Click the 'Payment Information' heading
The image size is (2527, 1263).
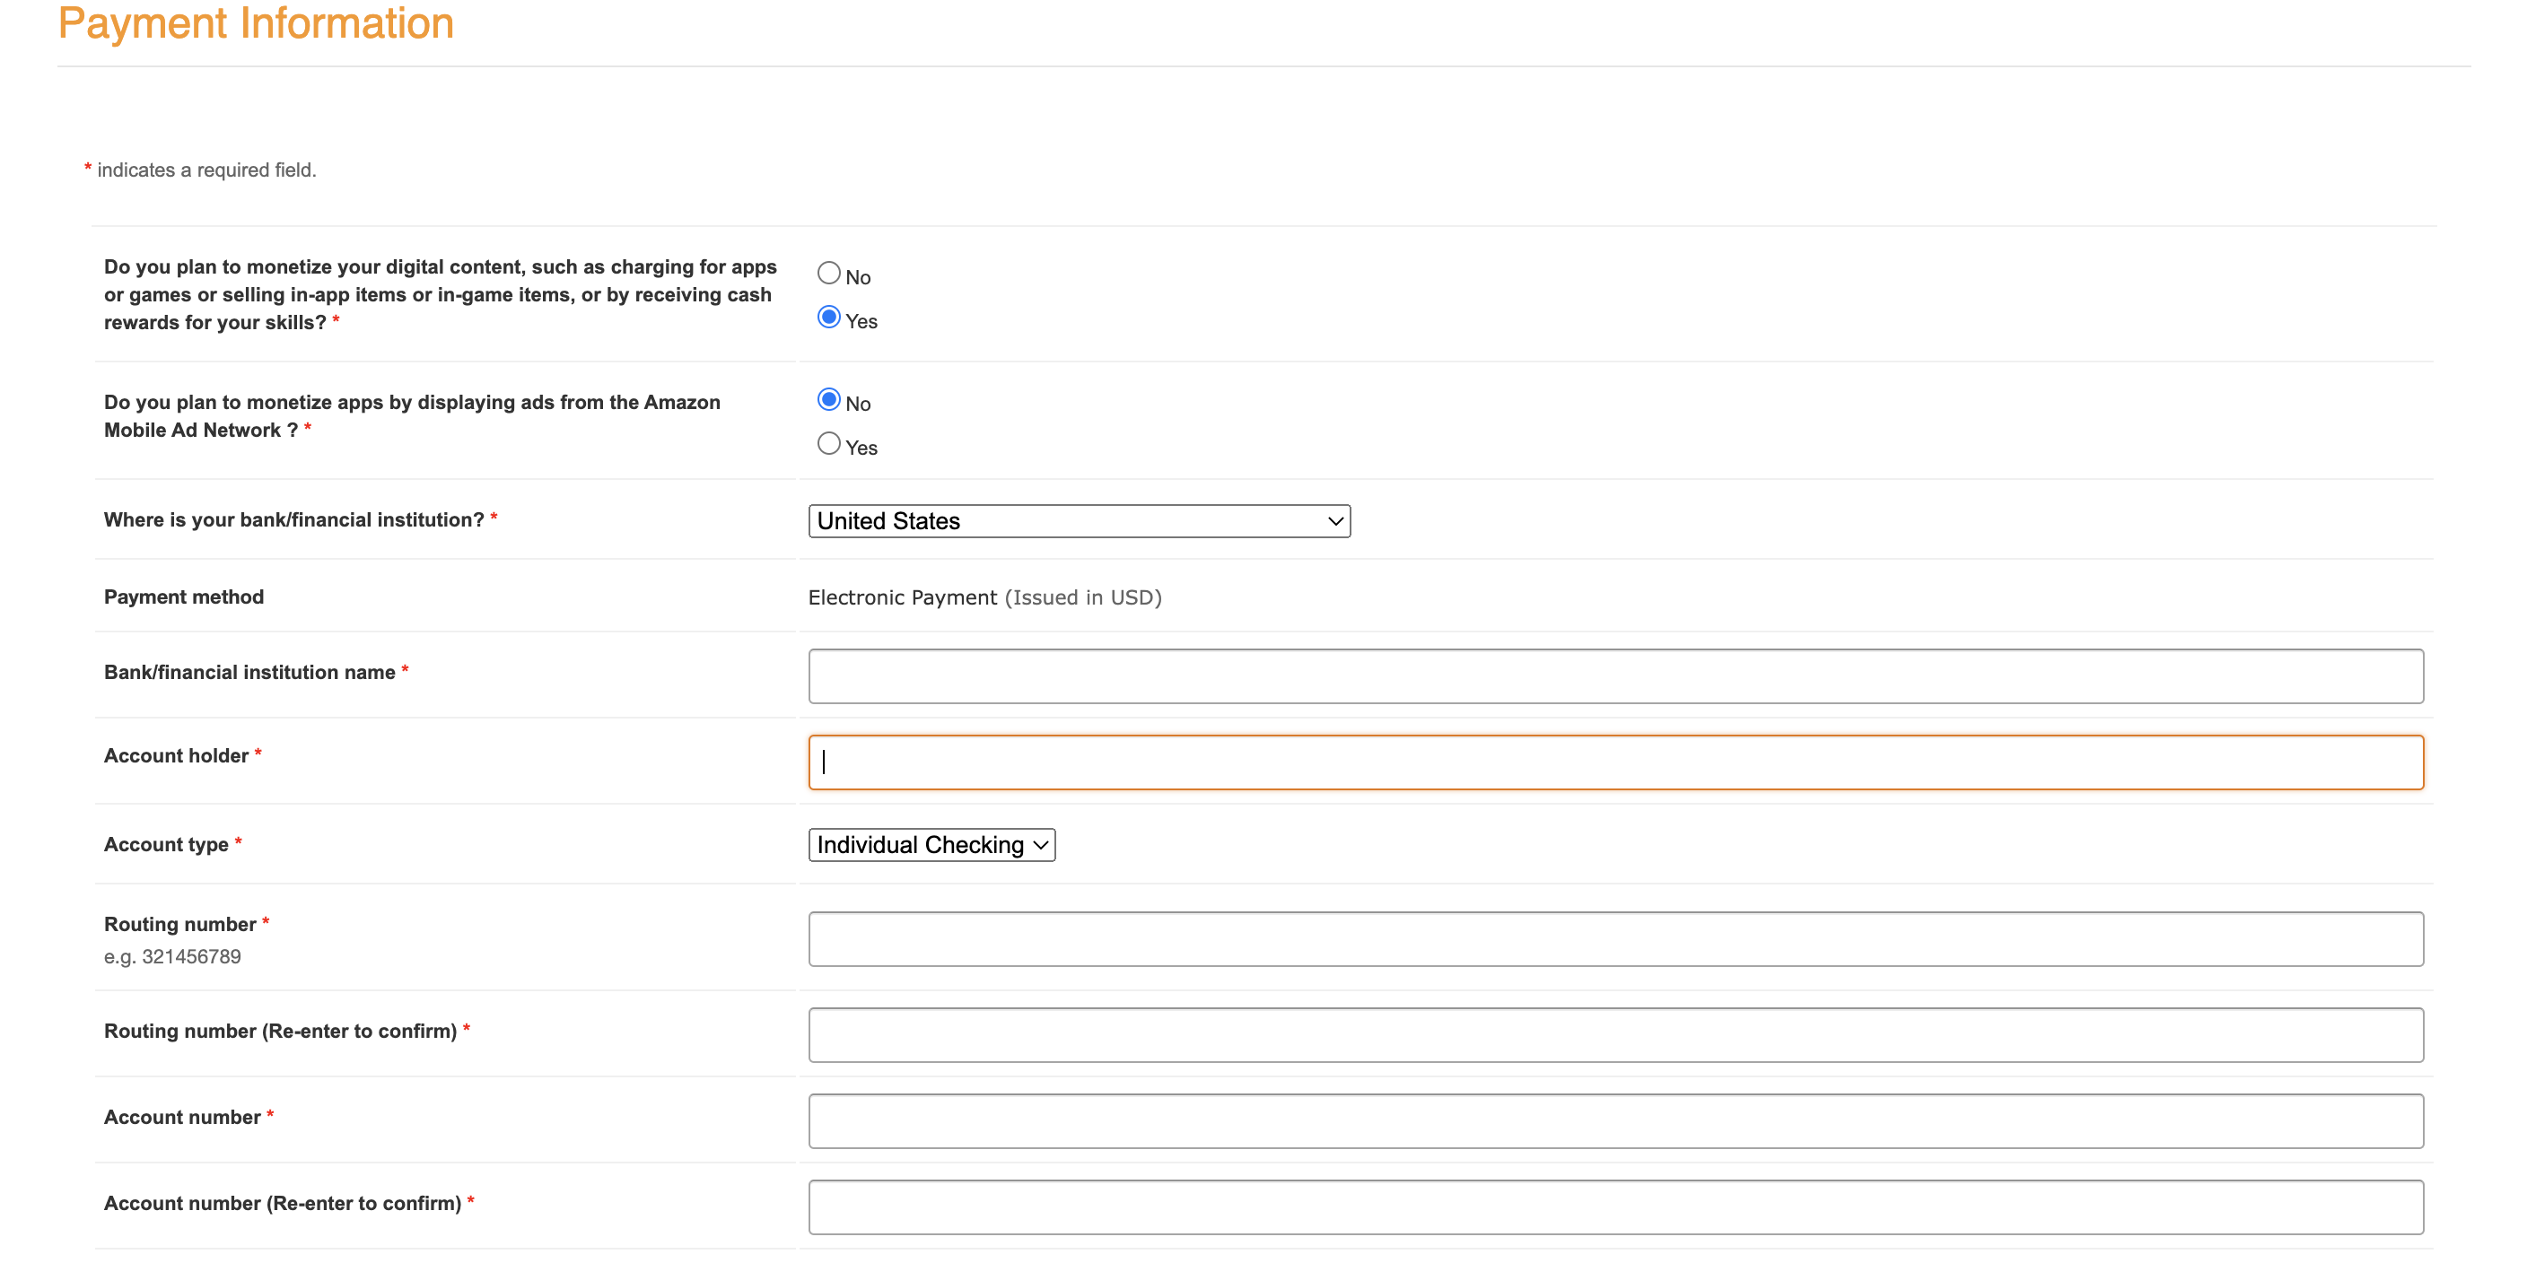[x=256, y=22]
